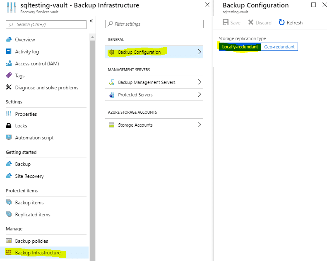The height and width of the screenshot is (261, 327).
Task: Open the Backup Management Servers row
Action: pyautogui.click(x=154, y=82)
